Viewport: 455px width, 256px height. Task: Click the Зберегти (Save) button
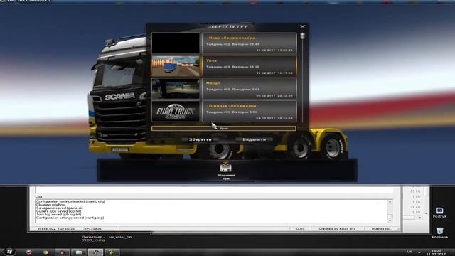tap(200, 139)
